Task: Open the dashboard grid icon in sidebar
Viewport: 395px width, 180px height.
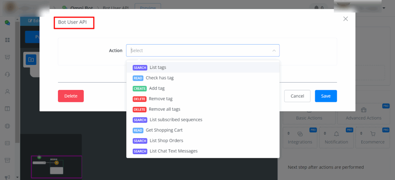Action: 7,40
